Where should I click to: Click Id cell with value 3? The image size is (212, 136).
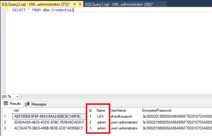tap(90, 128)
